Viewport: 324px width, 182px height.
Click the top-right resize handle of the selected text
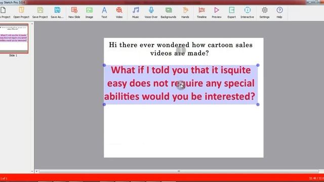coord(258,65)
